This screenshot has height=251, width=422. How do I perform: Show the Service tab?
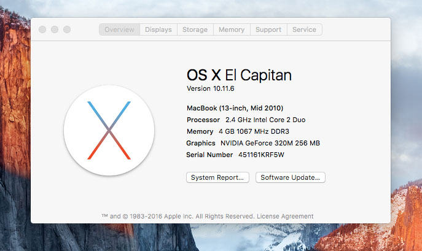(x=304, y=29)
